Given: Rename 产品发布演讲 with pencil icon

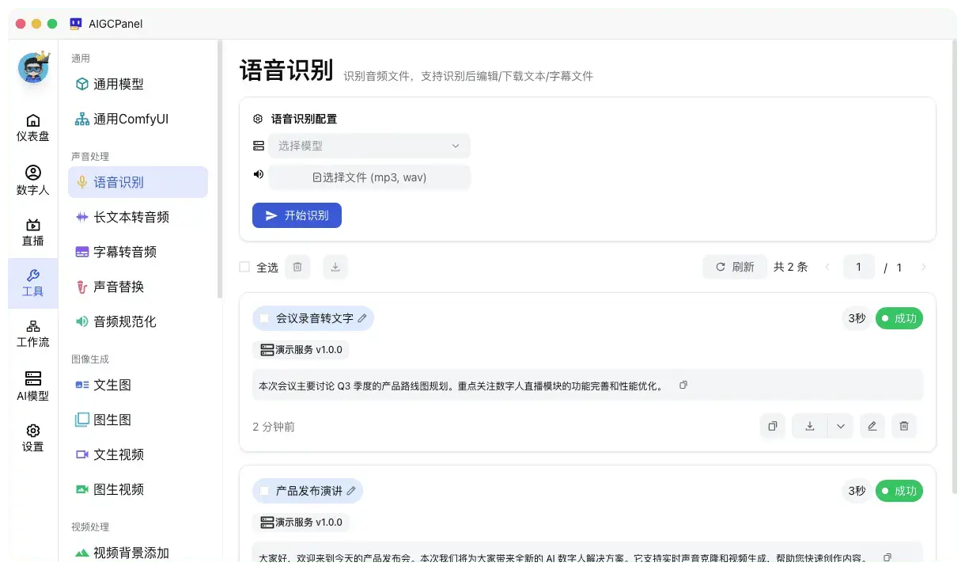Looking at the screenshot, I should point(351,491).
